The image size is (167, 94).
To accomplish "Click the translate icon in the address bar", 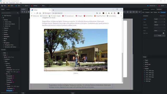I will (x=97, y=13).
